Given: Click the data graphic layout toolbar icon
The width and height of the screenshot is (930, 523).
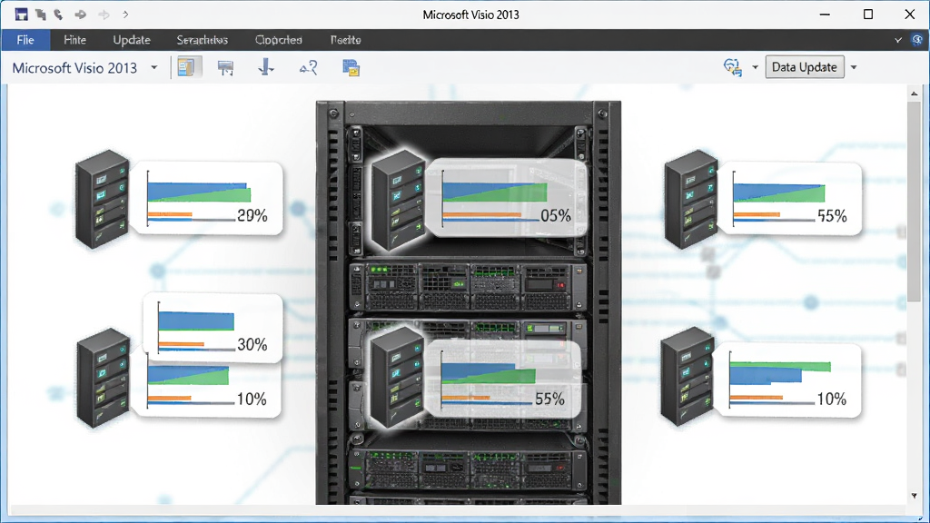Looking at the screenshot, I should (225, 67).
